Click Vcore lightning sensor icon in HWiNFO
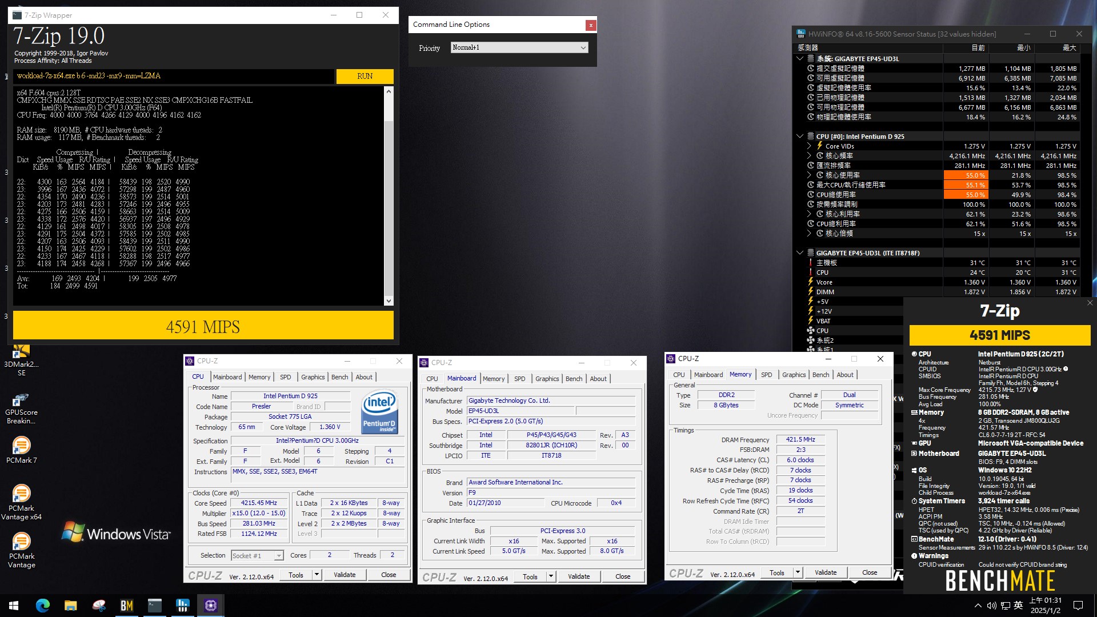This screenshot has height=617, width=1097. tap(811, 282)
